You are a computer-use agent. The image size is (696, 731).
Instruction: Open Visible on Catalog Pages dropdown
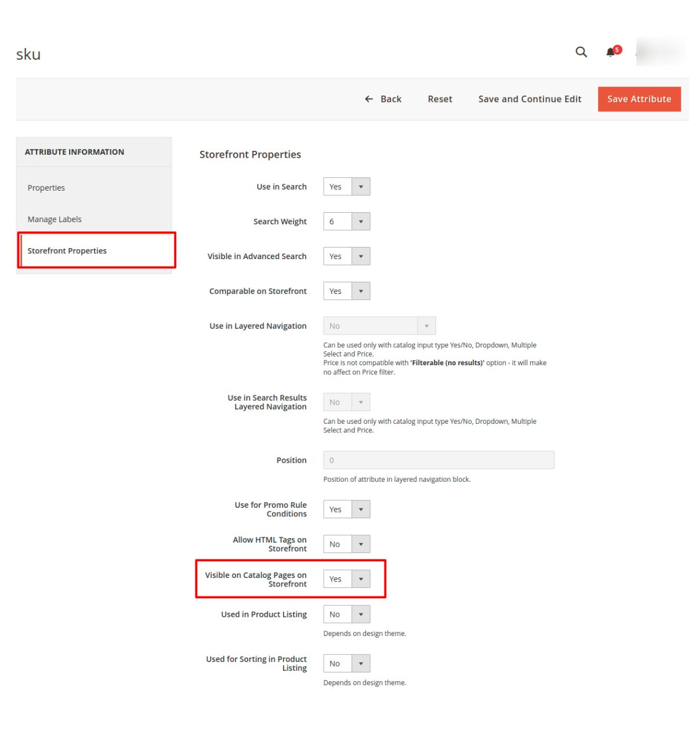pyautogui.click(x=346, y=579)
